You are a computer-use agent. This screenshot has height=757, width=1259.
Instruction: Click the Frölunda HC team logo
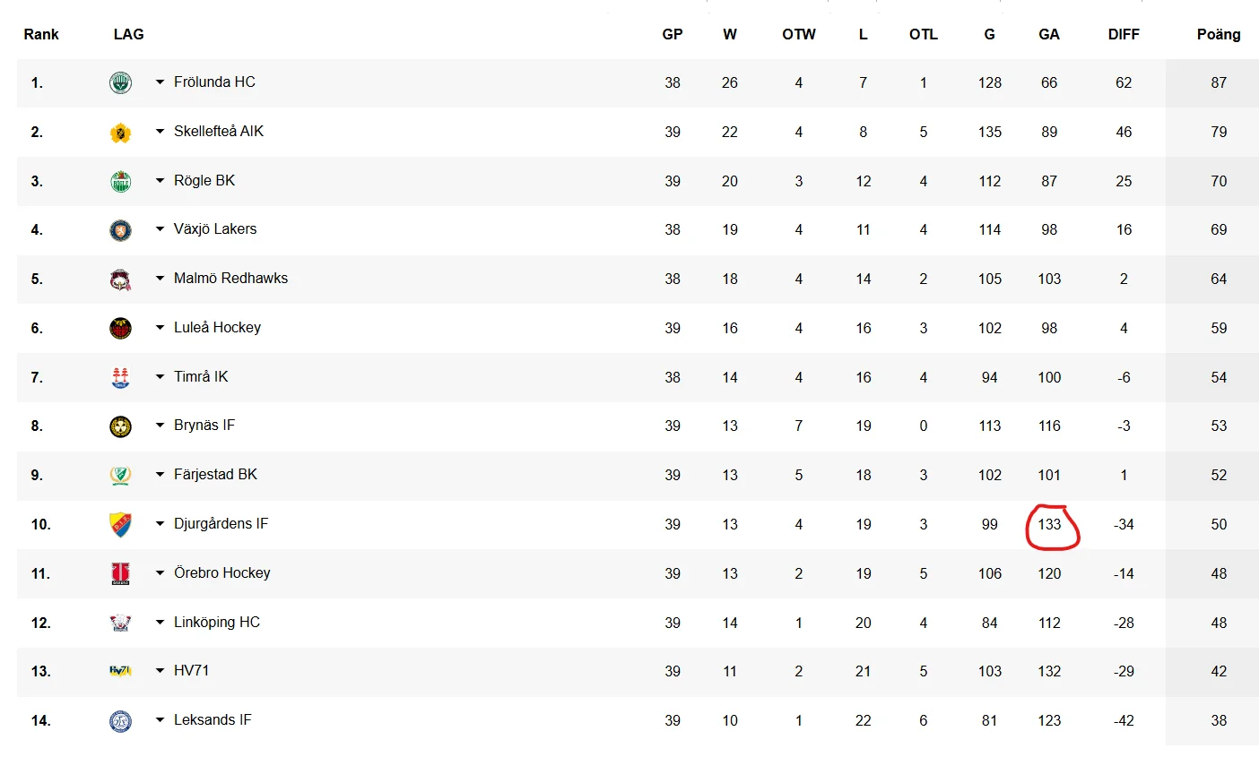coord(120,83)
